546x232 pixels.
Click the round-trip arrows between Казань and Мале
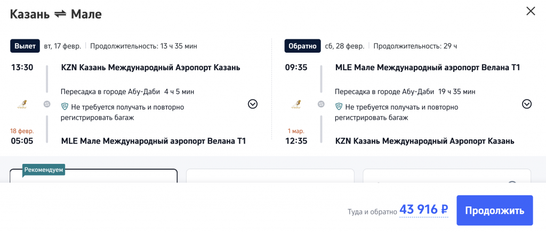60,14
